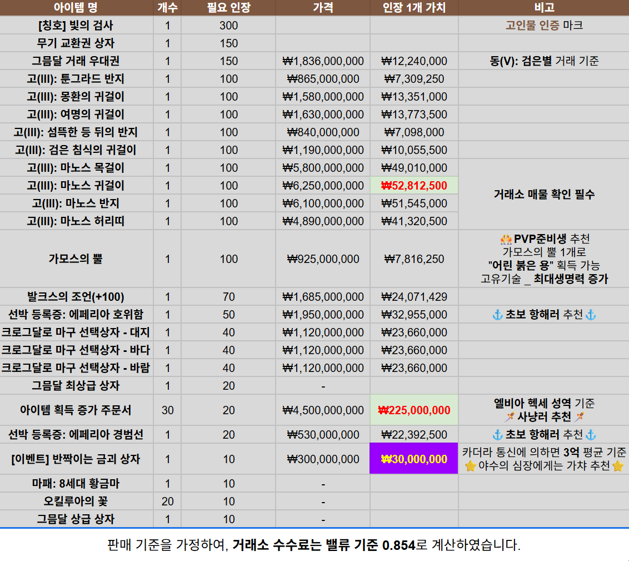The width and height of the screenshot is (629, 561).
Task: Click the 거래소 매물 확인 필수 note
Action: (543, 195)
